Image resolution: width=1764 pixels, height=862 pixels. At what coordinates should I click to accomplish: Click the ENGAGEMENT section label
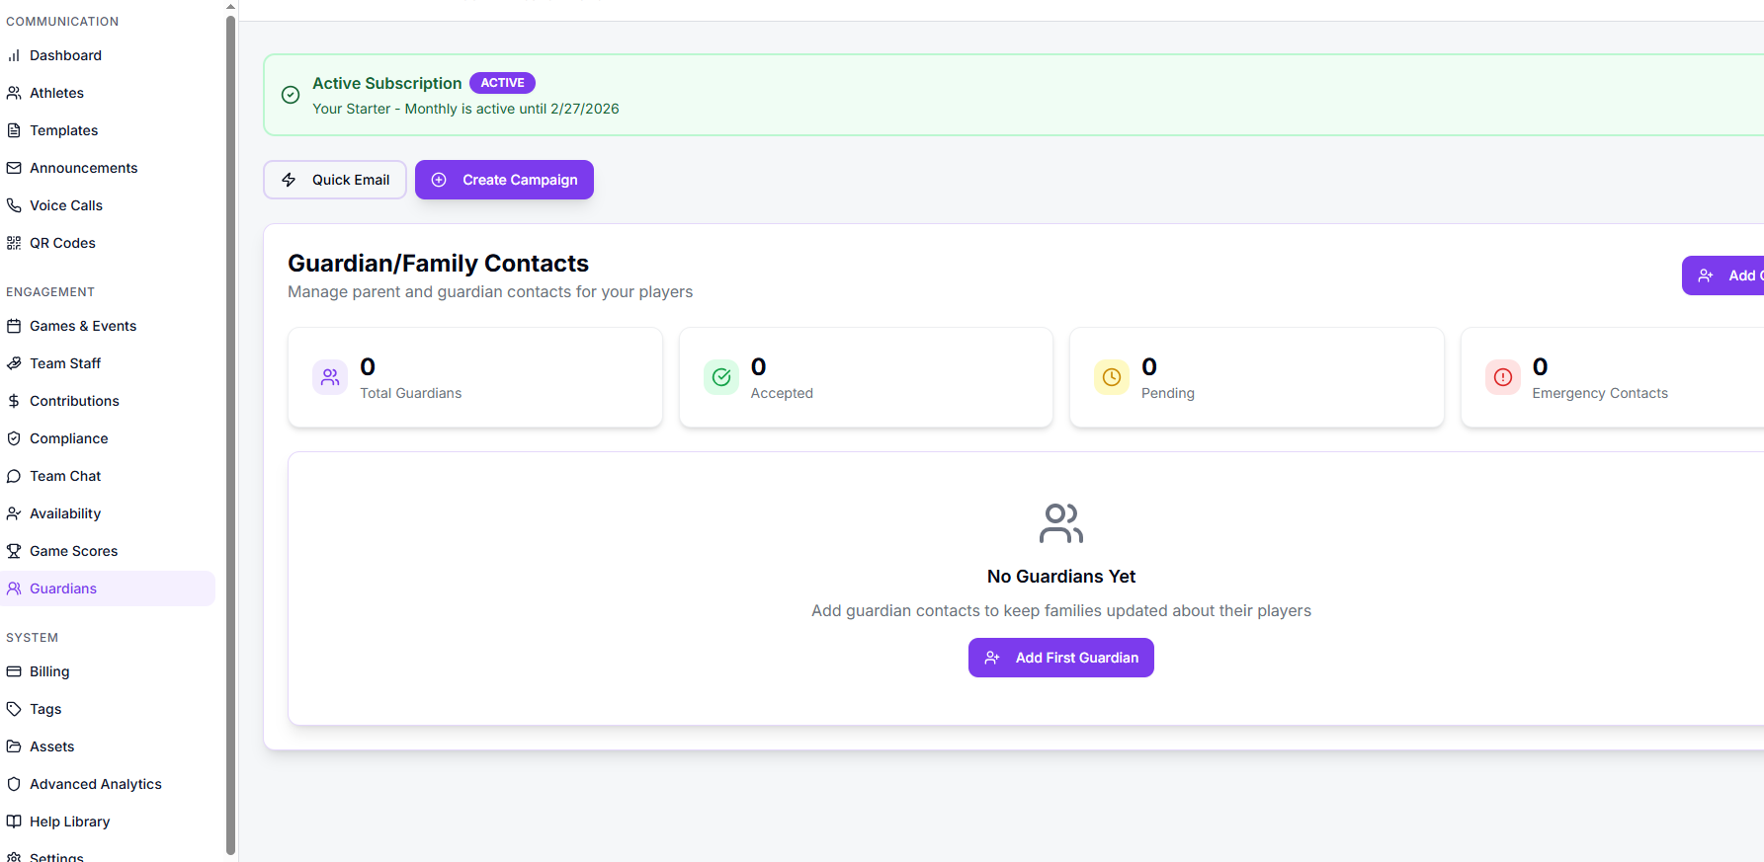tap(50, 292)
